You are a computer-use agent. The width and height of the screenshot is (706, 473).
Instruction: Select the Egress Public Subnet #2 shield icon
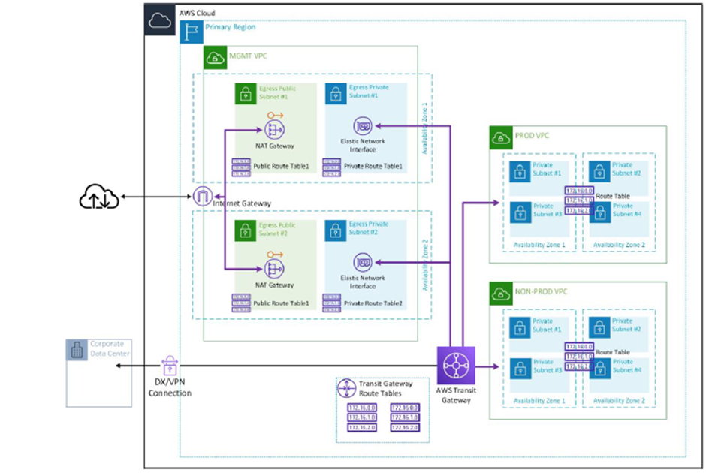(x=247, y=231)
